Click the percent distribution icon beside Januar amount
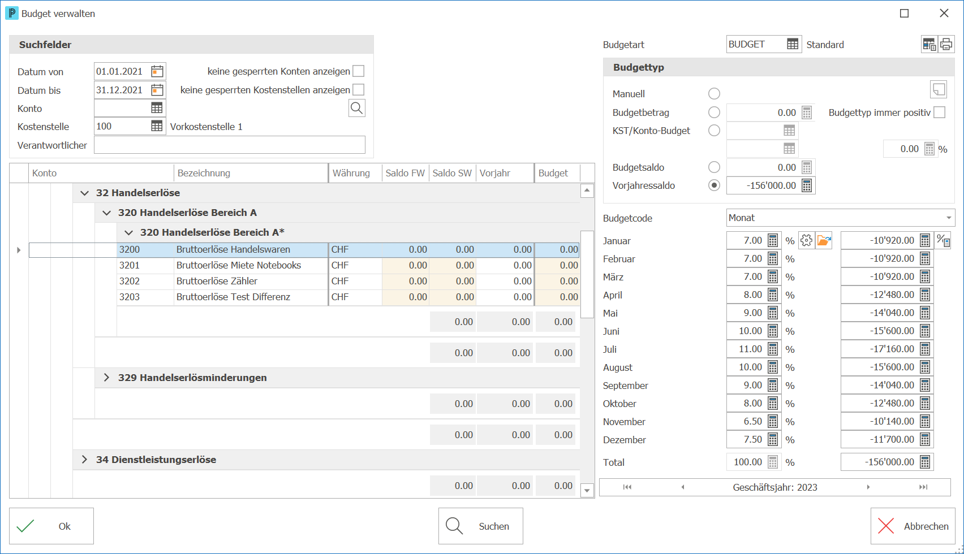This screenshot has height=554, width=964. point(943,240)
